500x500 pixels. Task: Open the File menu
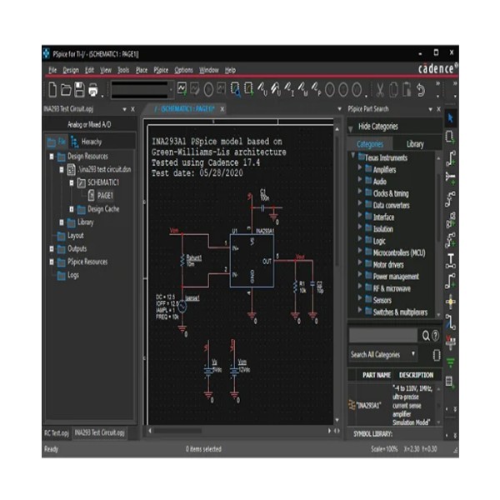[x=52, y=70]
